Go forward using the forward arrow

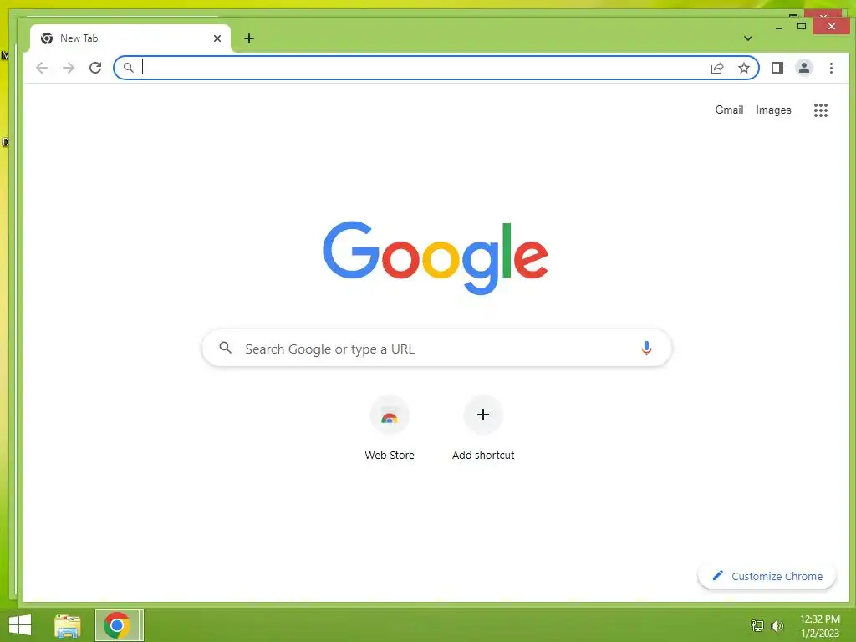69,68
